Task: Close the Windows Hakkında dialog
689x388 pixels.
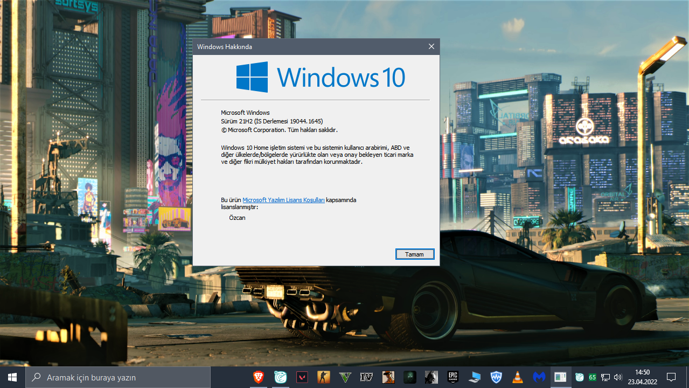Action: [x=431, y=47]
